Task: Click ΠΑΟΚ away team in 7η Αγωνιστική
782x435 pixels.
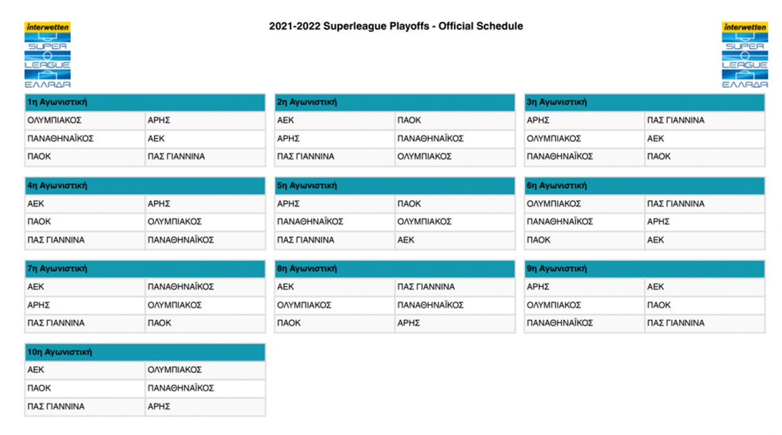Action: pyautogui.click(x=159, y=323)
